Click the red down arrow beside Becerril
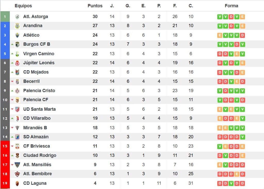 [x=12, y=82]
